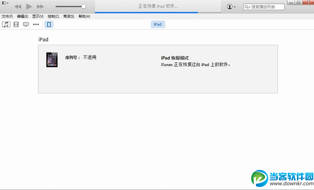Click the play button
This screenshot has width=314, height=190.
coord(29,6)
